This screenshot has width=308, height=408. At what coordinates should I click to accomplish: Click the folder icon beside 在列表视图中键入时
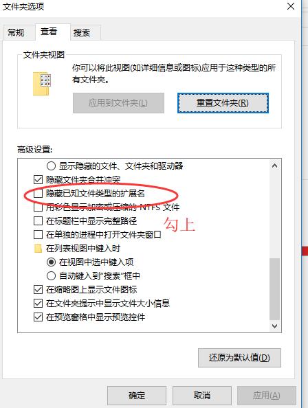(x=38, y=248)
